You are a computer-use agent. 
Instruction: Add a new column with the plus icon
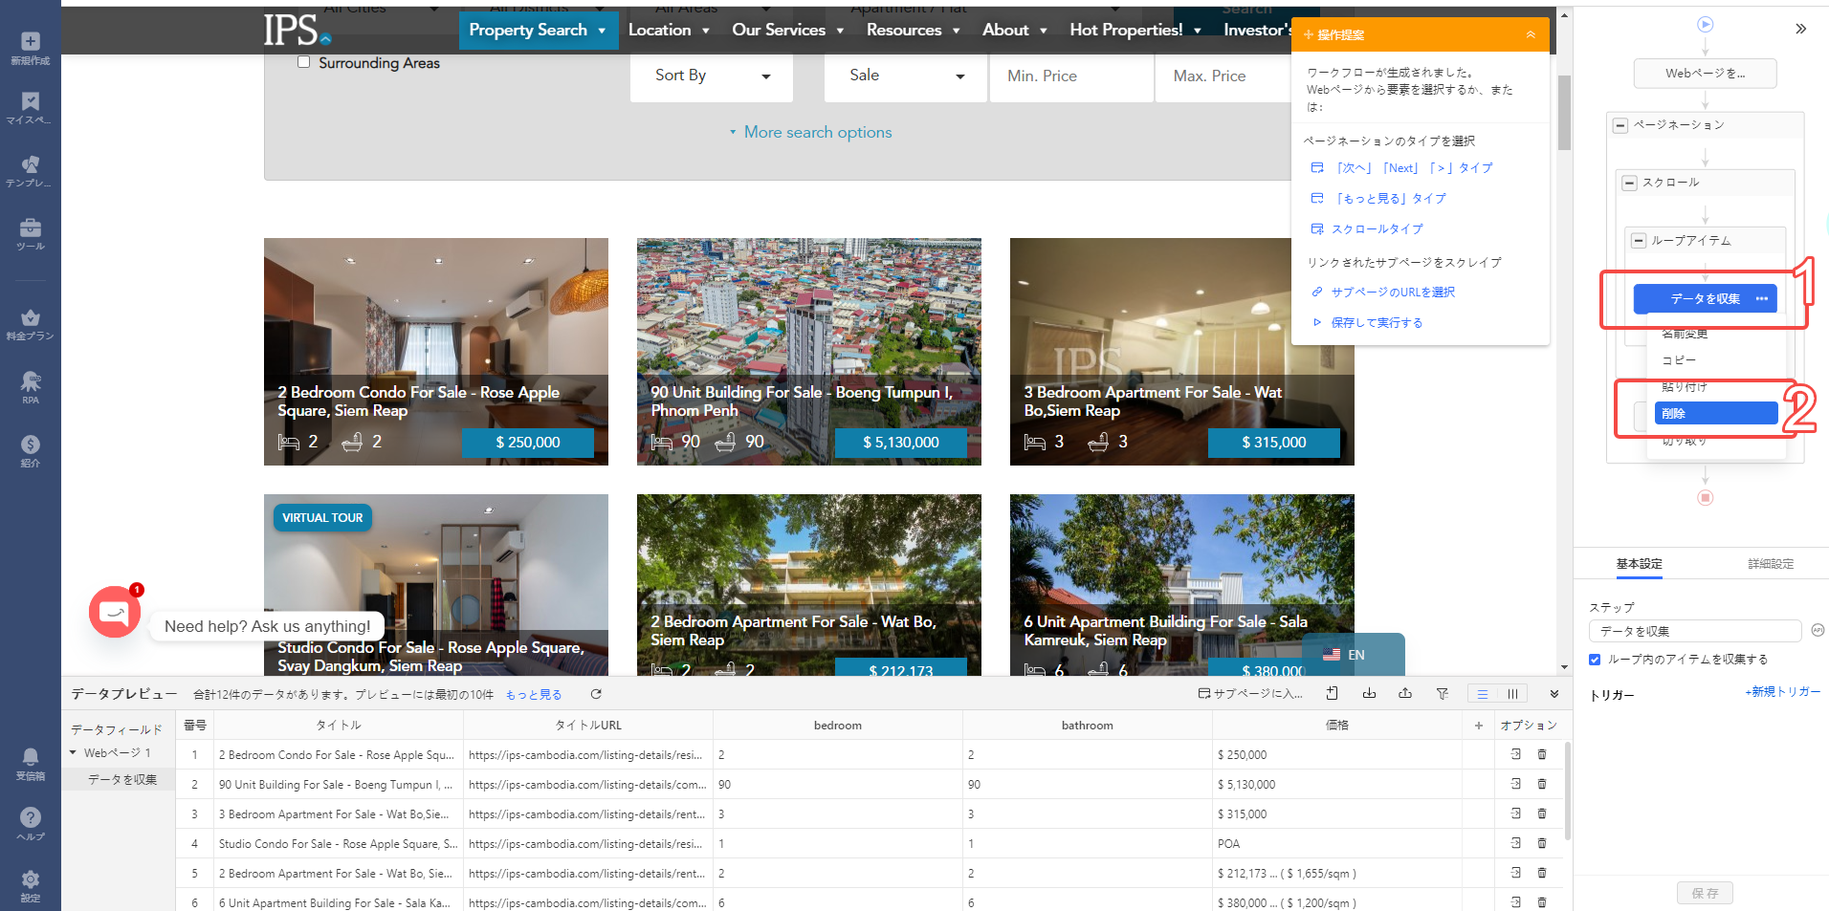(1478, 726)
